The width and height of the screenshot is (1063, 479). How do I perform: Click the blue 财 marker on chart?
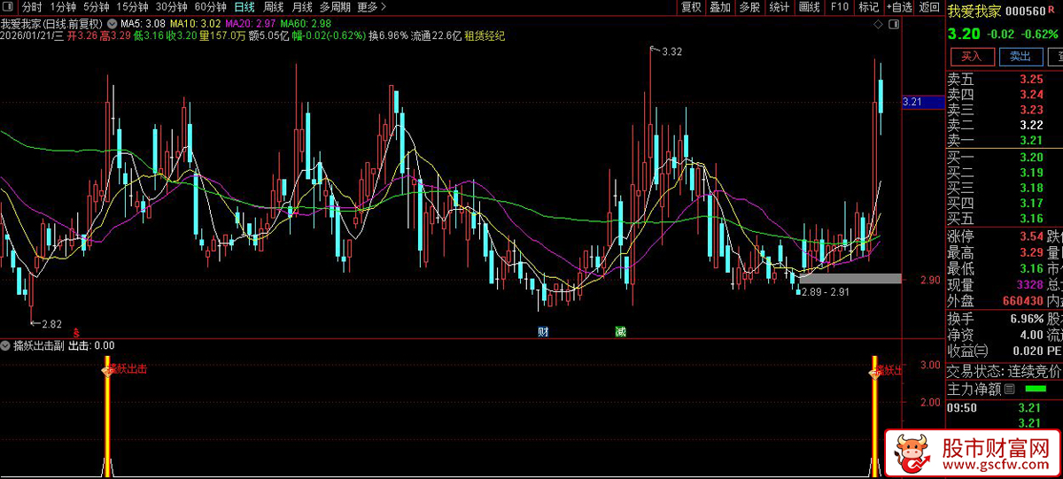coord(543,332)
